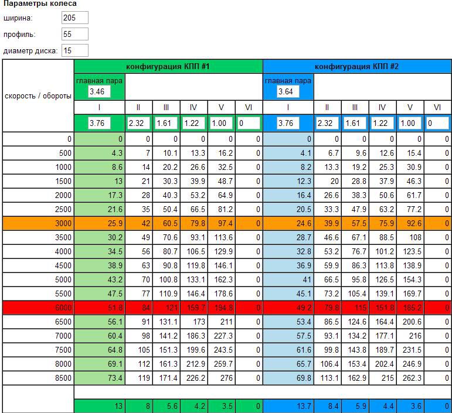Click gear III ratio 1.61 input in KPP #2

pyautogui.click(x=355, y=123)
